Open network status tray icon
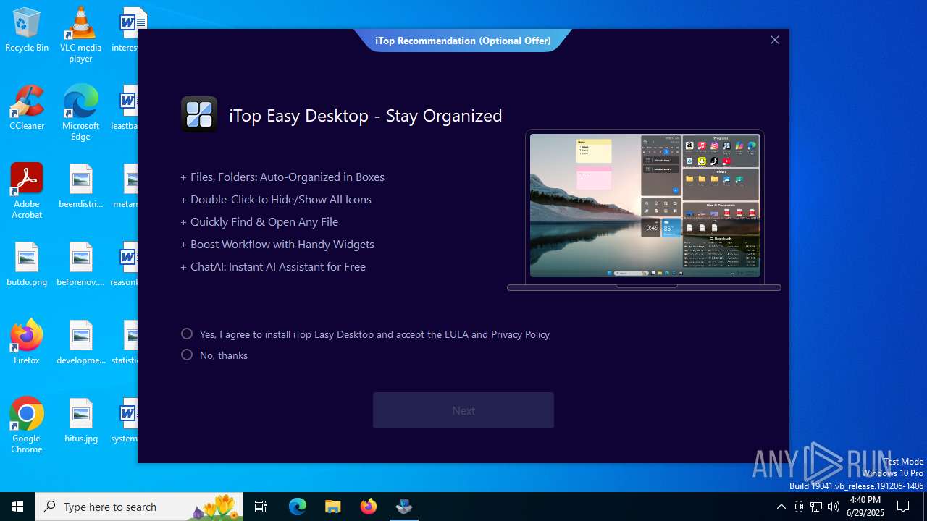927x521 pixels. point(816,507)
